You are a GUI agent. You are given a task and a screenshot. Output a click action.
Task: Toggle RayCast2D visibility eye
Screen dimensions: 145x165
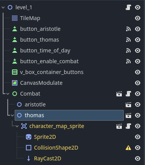pyautogui.click(x=138, y=158)
